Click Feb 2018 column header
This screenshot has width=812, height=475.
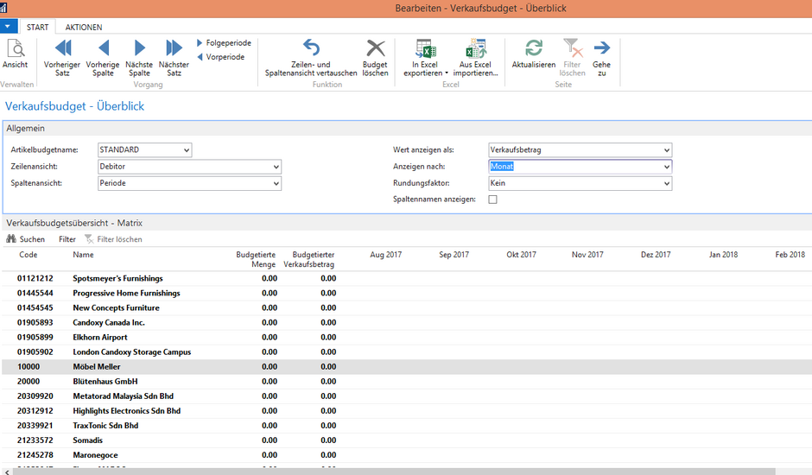pos(790,255)
